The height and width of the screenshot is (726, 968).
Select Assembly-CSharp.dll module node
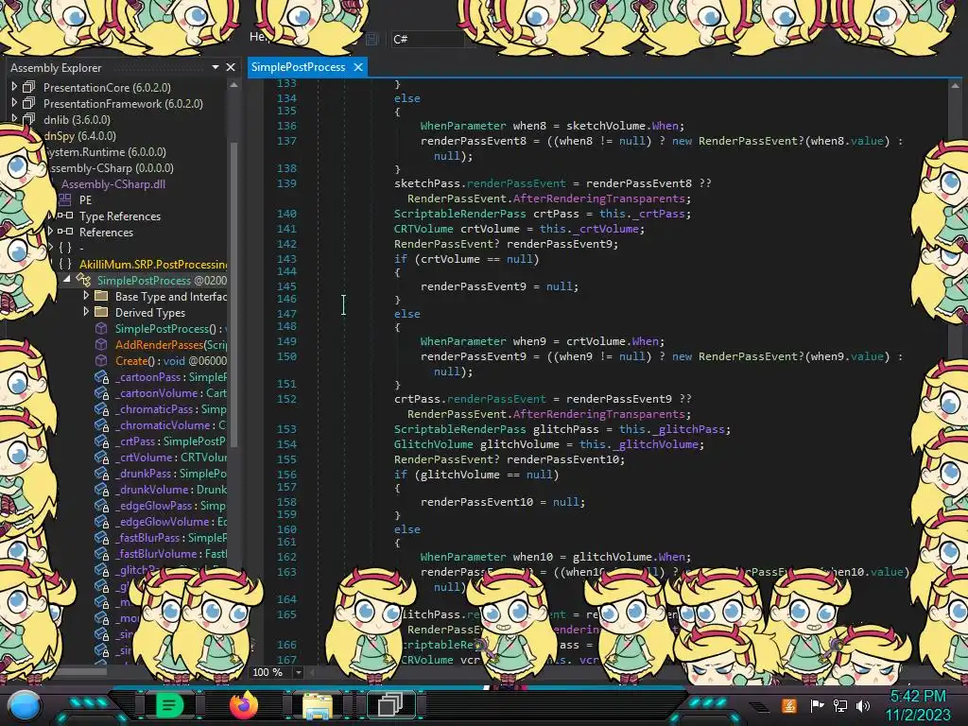pos(113,183)
